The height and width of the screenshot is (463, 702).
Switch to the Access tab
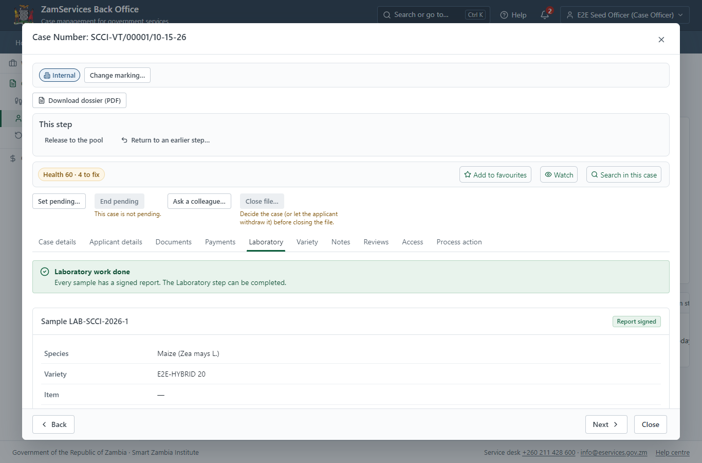[413, 242]
